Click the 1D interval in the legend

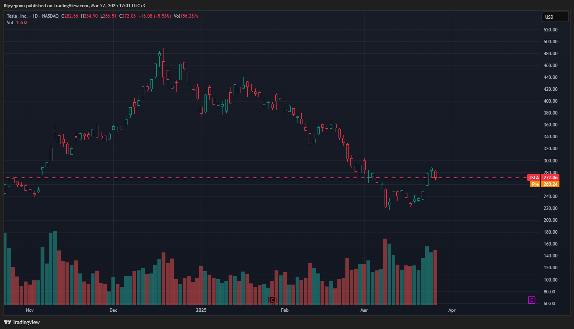[x=35, y=16]
